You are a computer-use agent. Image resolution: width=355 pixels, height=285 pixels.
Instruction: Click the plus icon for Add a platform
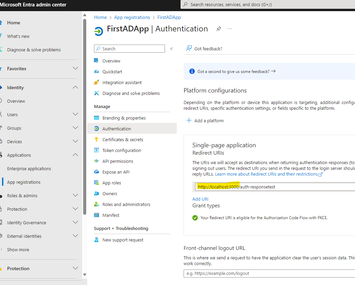tap(189, 120)
